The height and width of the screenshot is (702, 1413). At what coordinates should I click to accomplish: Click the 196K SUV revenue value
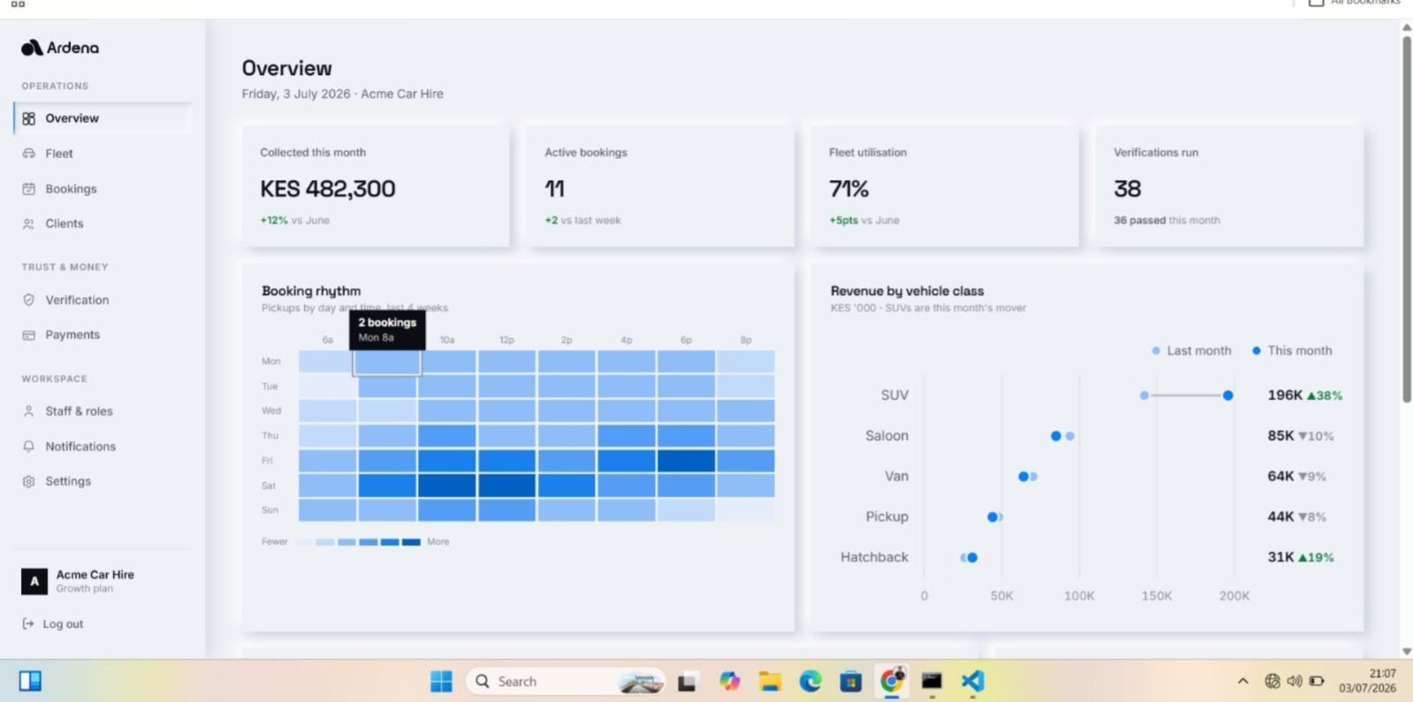click(x=1285, y=396)
